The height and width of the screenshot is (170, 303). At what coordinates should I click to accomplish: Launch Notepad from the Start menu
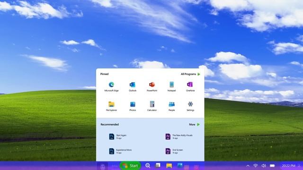point(171,86)
